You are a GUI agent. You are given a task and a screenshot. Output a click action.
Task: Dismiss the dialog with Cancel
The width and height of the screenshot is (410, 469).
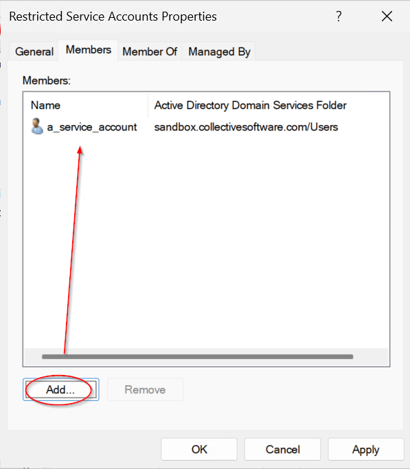point(282,449)
